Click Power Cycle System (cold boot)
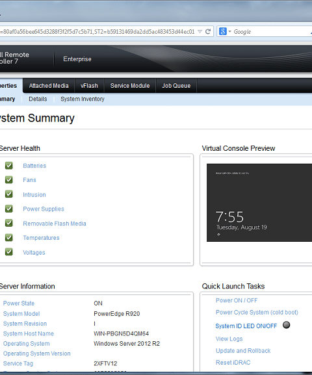The width and height of the screenshot is (312, 375). [x=257, y=313]
